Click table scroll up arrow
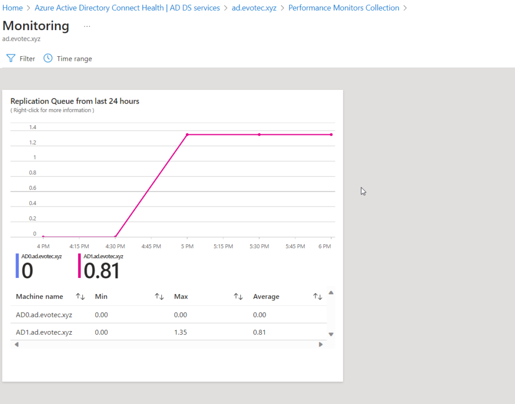 331,292
